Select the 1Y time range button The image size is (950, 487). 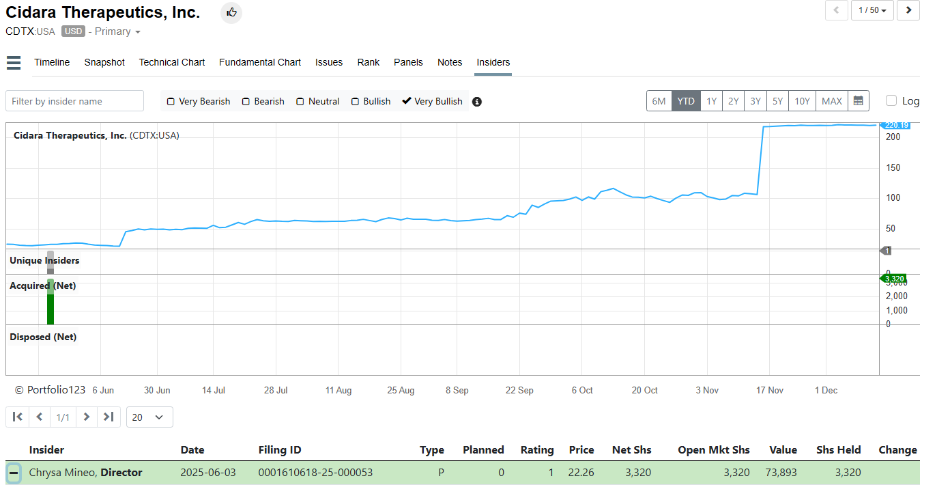pyautogui.click(x=711, y=101)
